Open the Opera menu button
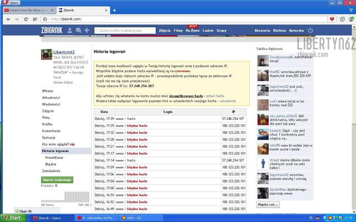Viewport: 356px width, 222px height. [11, 3]
